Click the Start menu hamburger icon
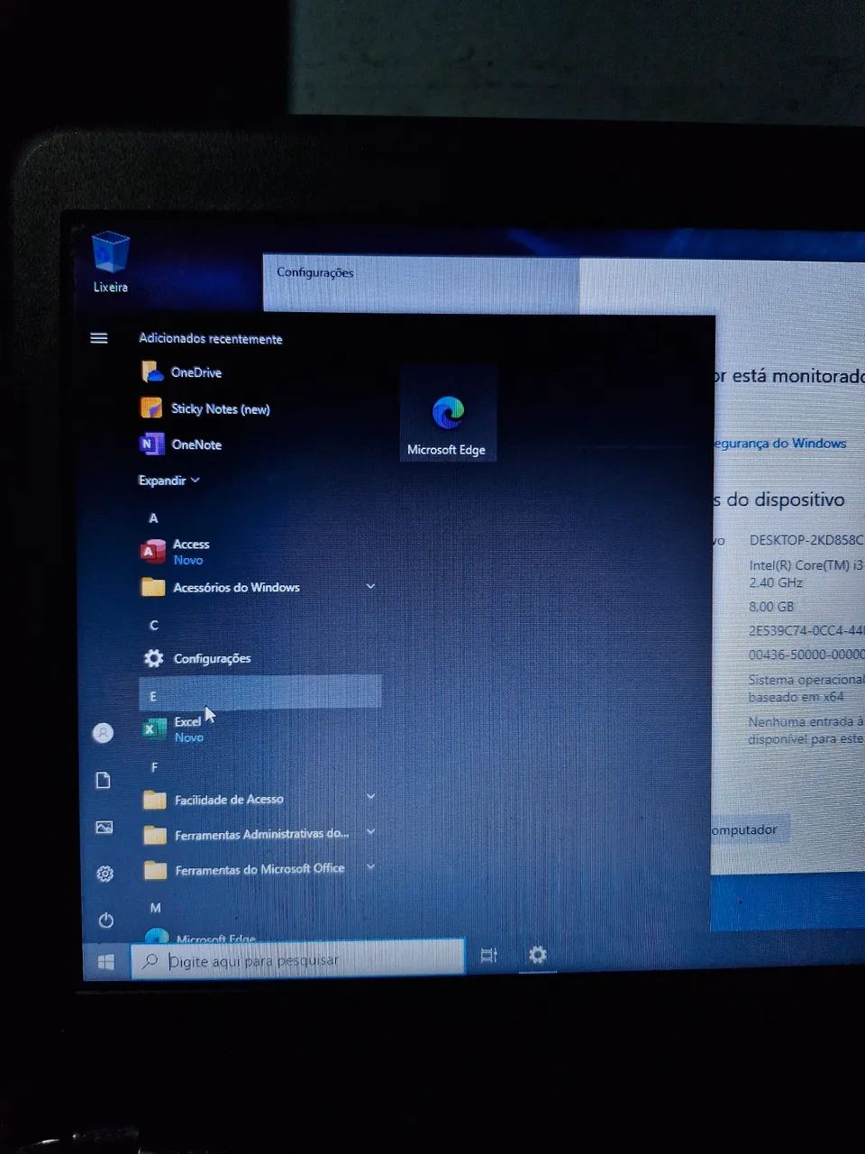This screenshot has height=1154, width=865. click(x=99, y=338)
